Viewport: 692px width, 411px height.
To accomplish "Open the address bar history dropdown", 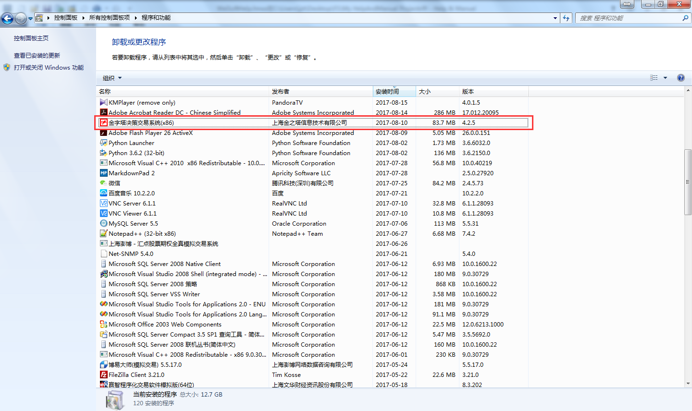I will pyautogui.click(x=555, y=18).
